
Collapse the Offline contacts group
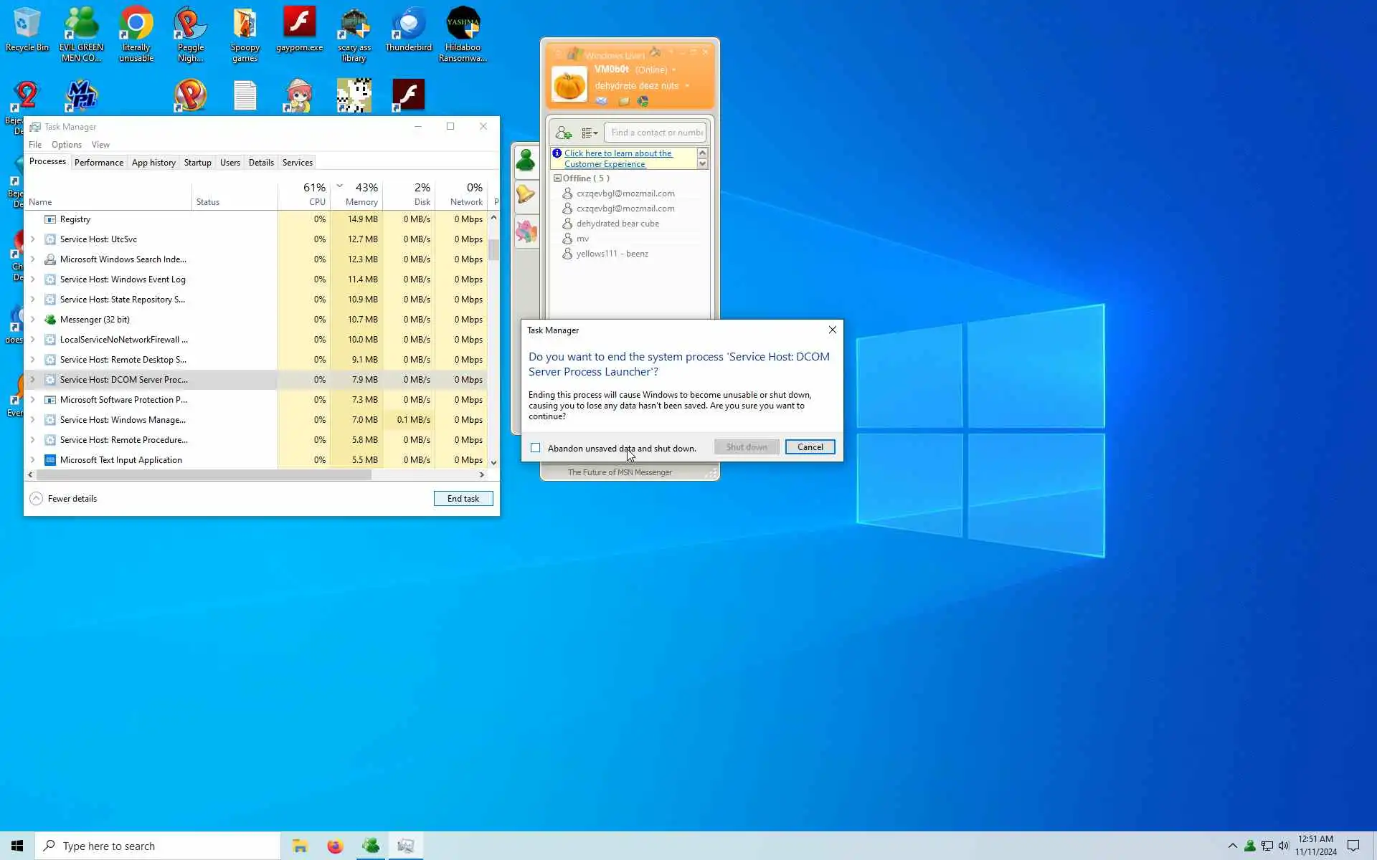557,178
